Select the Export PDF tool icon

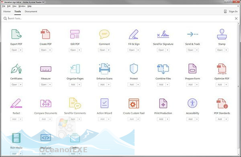16,34
